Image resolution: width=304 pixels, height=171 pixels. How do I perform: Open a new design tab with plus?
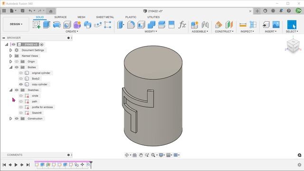pos(257,11)
